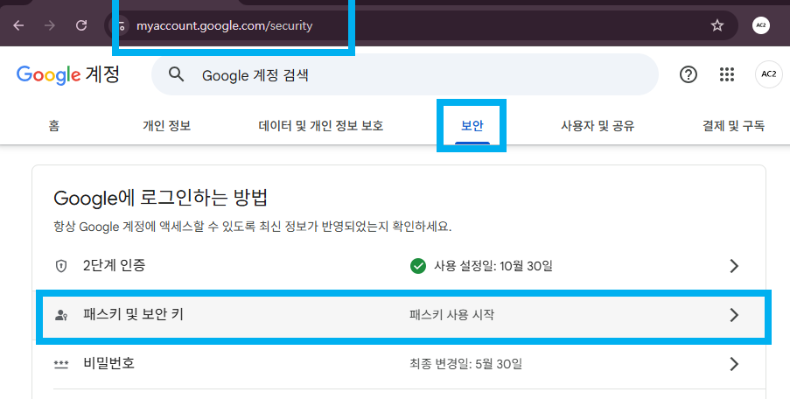Switch to the 개인 정보 tab
The width and height of the screenshot is (790, 399).
point(167,125)
